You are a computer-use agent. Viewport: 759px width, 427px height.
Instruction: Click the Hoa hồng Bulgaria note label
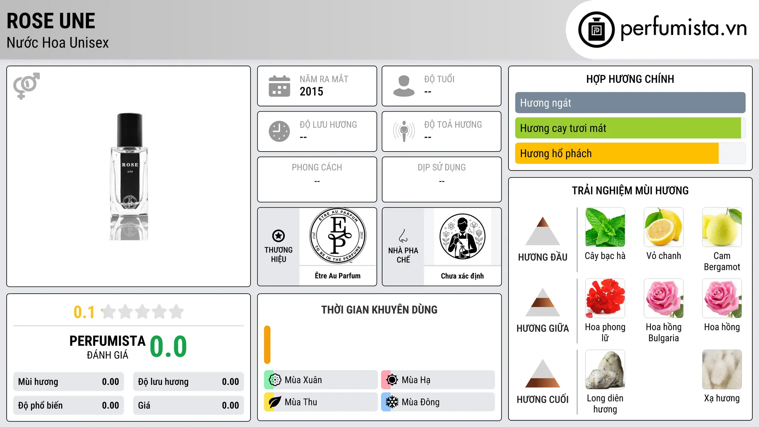coord(664,332)
